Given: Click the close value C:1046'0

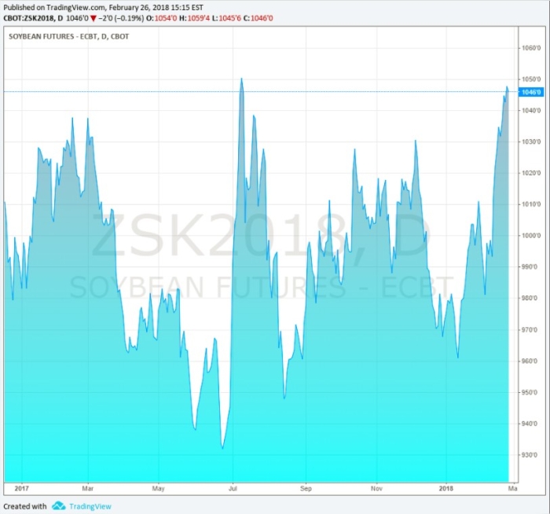Looking at the screenshot, I should click(258, 18).
